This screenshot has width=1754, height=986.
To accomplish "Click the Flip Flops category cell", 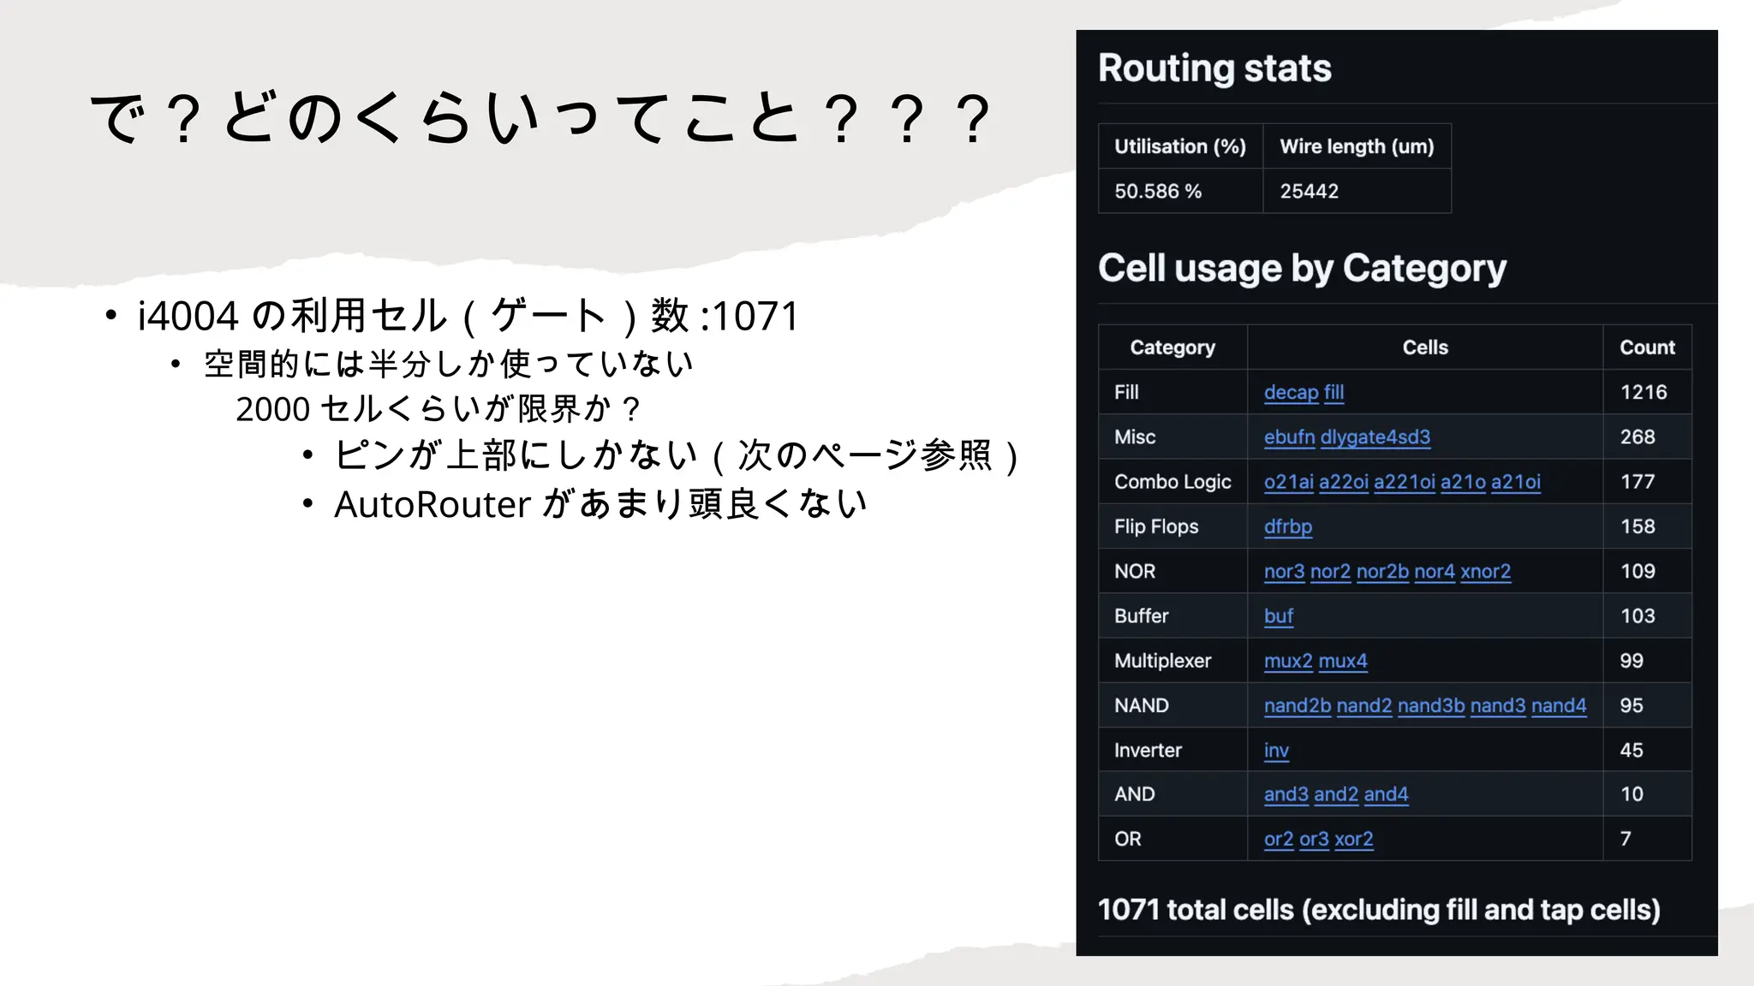I will click(1172, 526).
